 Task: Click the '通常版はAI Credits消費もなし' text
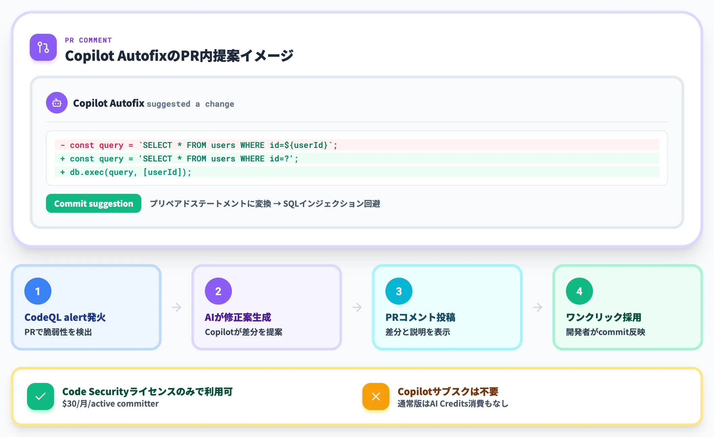click(x=453, y=404)
